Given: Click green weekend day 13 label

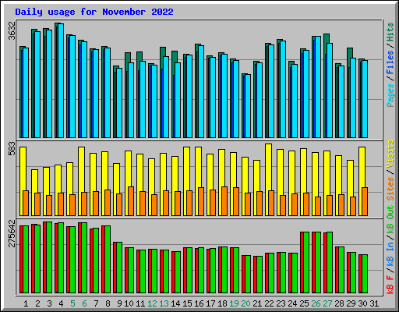Looking at the screenshot, I should pos(164,303).
